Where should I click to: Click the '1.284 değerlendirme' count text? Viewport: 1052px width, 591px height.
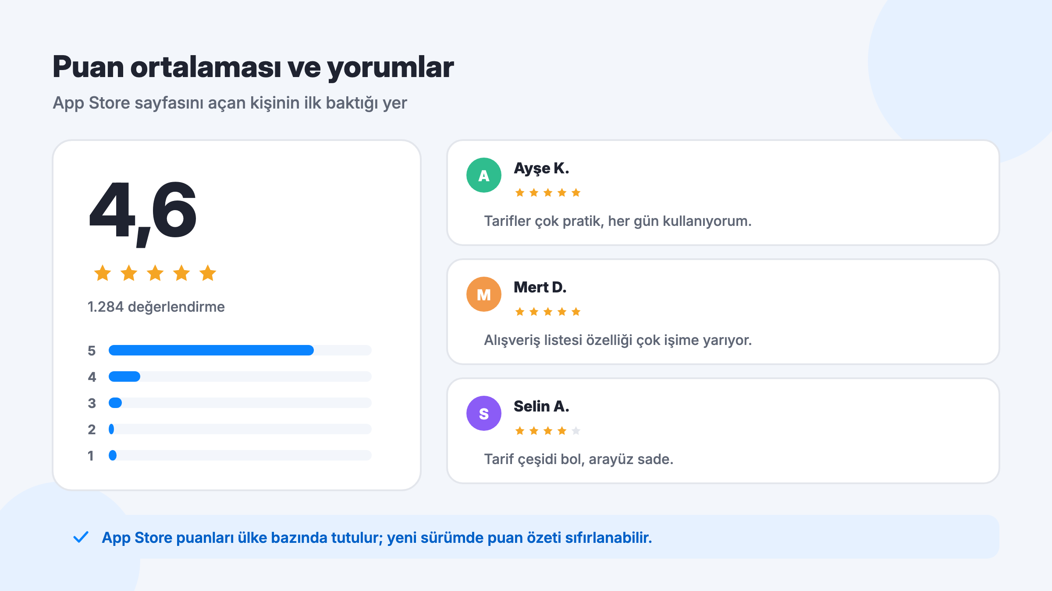(156, 307)
